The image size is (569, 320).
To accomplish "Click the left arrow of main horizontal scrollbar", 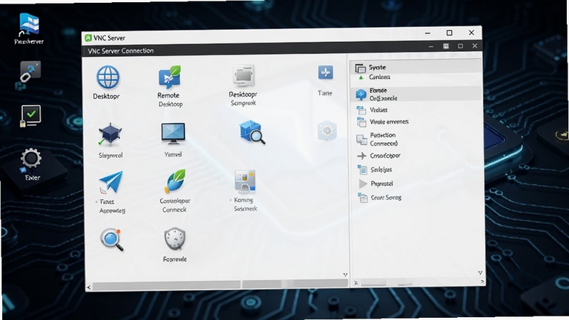I will (89, 287).
